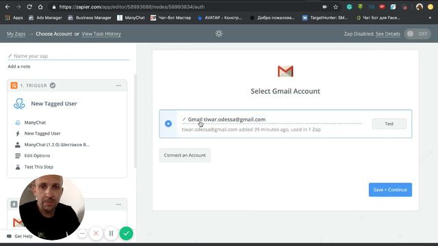438x246 pixels.
Task: Open the Добро пожалова... bookmark
Action: click(x=272, y=18)
